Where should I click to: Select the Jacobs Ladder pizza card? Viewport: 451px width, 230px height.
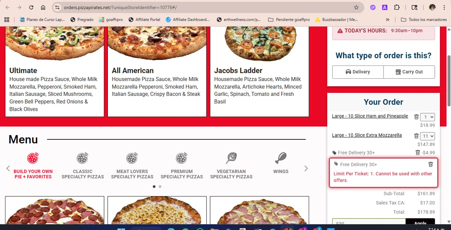[259, 71]
